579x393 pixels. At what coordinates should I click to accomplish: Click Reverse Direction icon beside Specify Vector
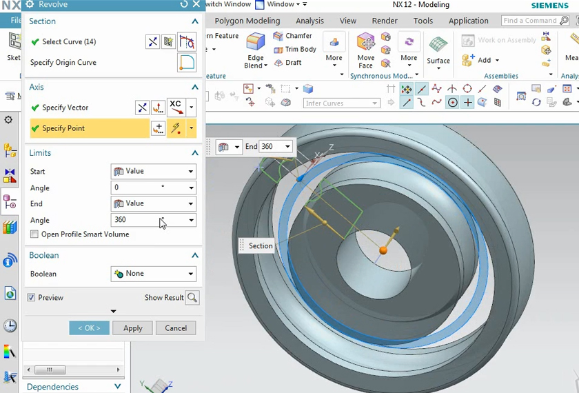click(142, 108)
